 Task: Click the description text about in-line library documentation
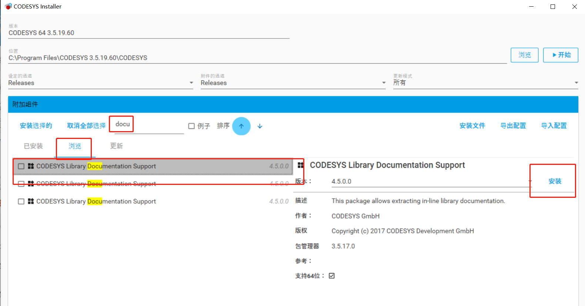click(x=418, y=201)
